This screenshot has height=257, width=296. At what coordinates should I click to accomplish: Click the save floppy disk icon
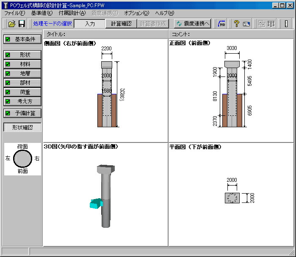(x=22, y=24)
